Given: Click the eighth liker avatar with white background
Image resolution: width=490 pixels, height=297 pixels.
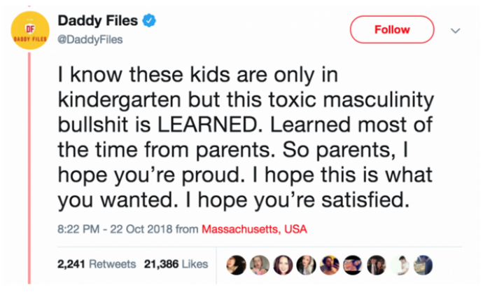Looking at the screenshot, I should point(398,264).
